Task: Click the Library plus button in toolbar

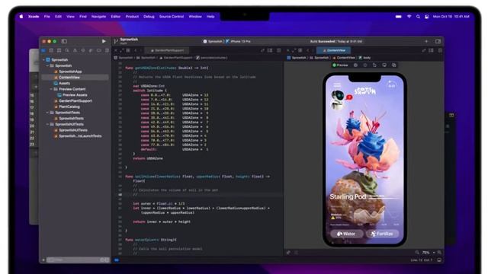Action: (426, 41)
